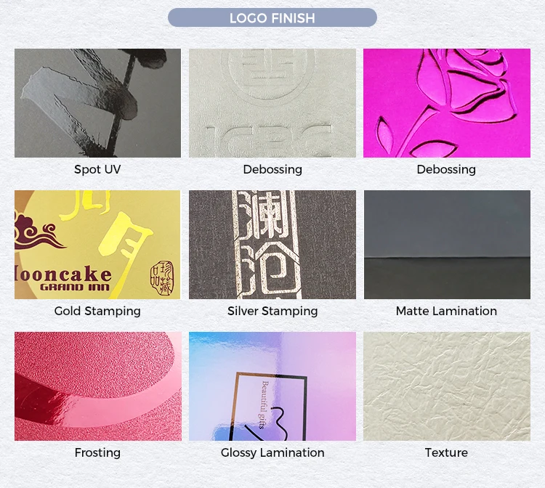This screenshot has width=545, height=488.
Task: Select the pink rose debossing thumbnail
Action: coord(447,103)
